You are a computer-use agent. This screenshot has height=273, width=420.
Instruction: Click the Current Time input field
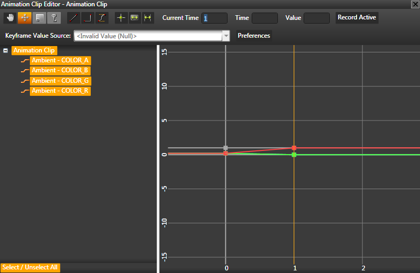coord(214,18)
